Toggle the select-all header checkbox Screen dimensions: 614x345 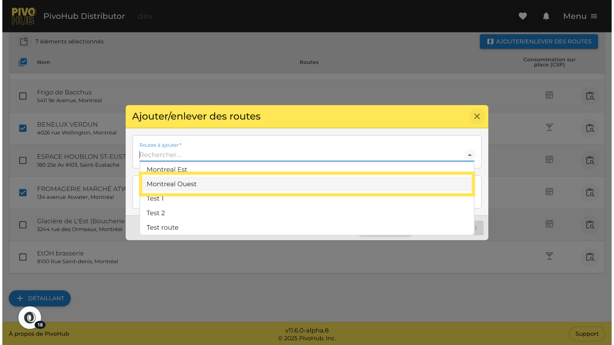23,62
